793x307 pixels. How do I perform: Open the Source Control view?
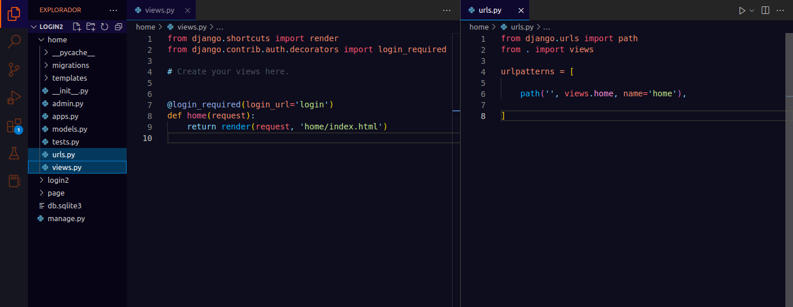coord(14,70)
